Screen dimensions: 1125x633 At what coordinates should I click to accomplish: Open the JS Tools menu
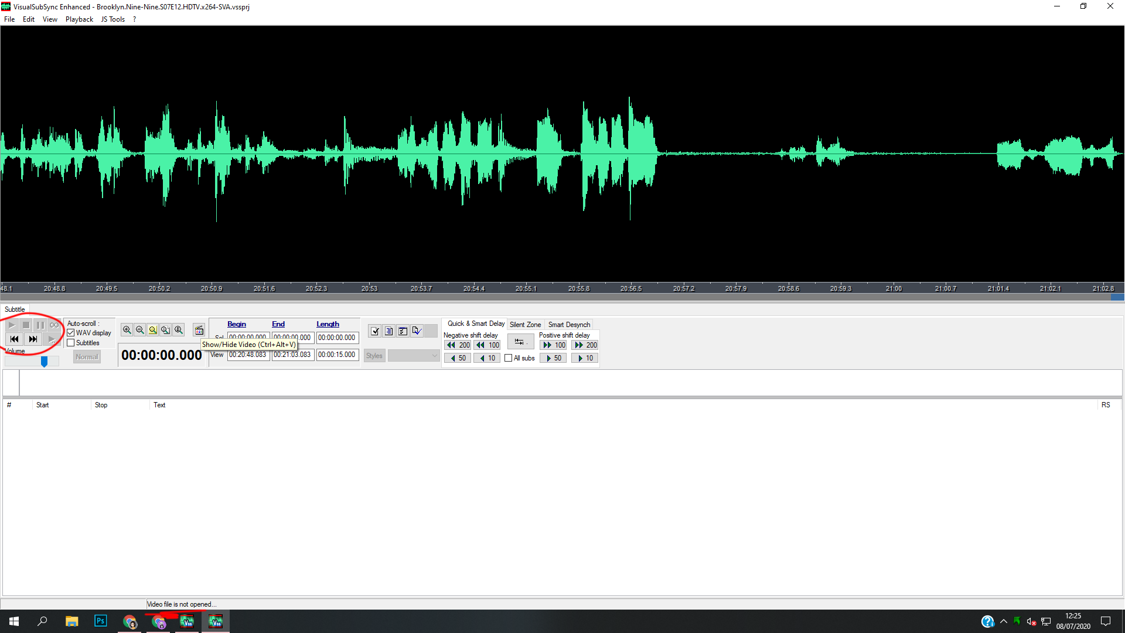(112, 19)
